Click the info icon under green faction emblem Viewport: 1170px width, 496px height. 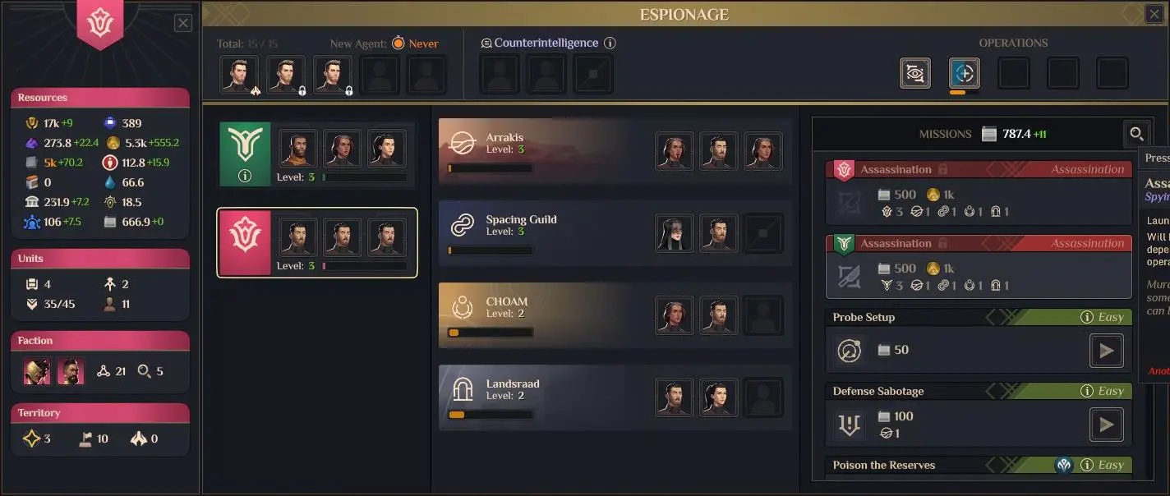[x=245, y=175]
